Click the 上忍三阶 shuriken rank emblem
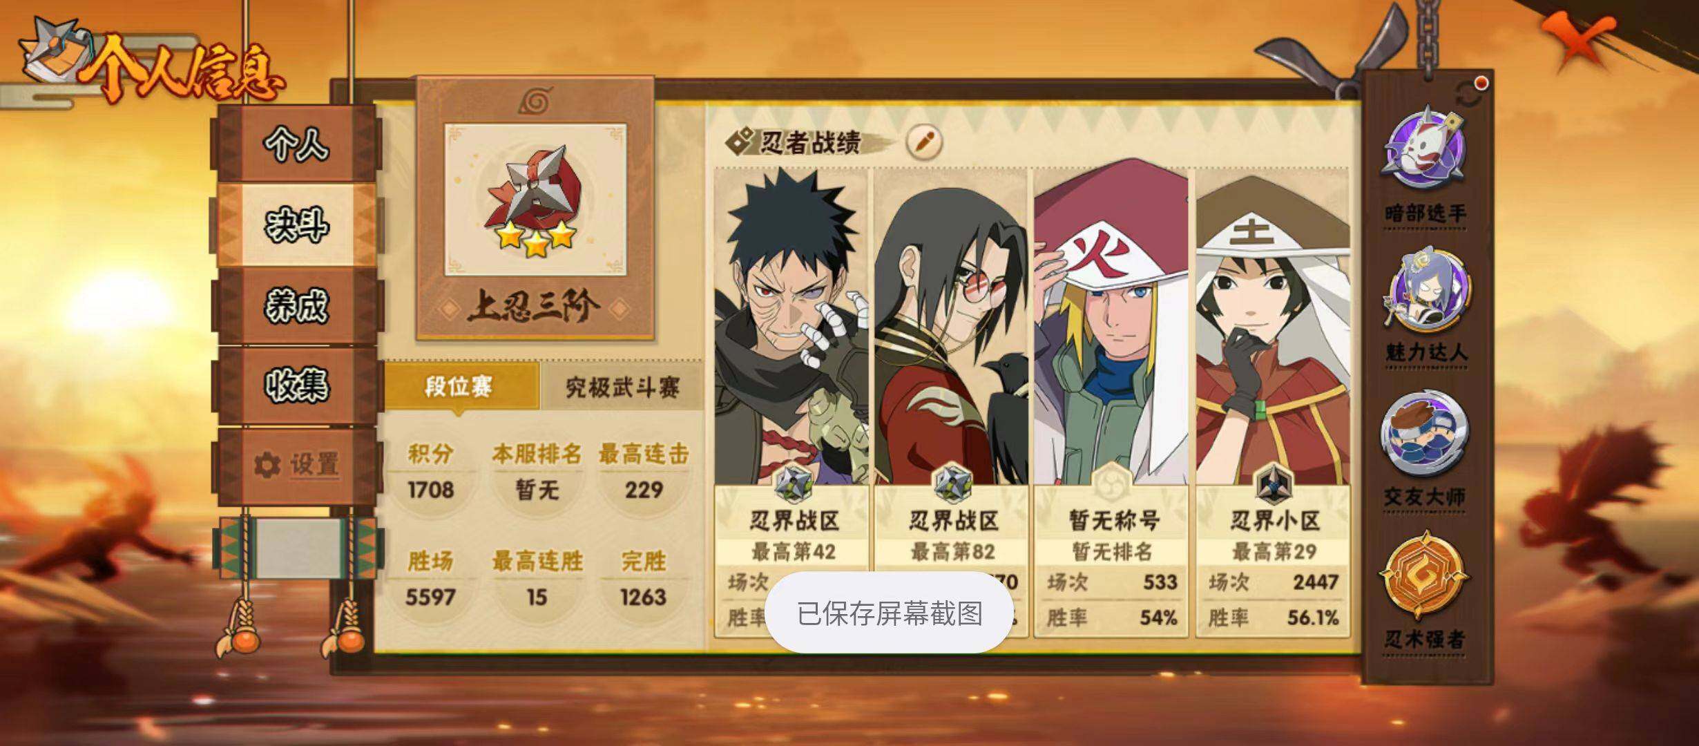The width and height of the screenshot is (1699, 746). pos(535,200)
